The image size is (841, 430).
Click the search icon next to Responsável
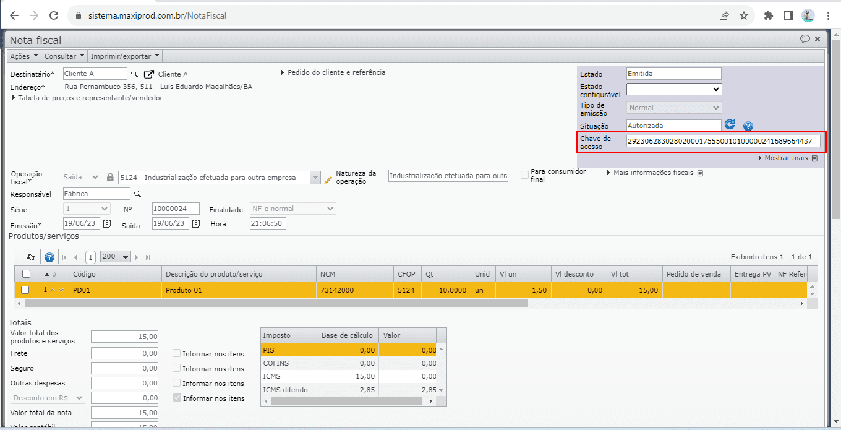pyautogui.click(x=138, y=194)
